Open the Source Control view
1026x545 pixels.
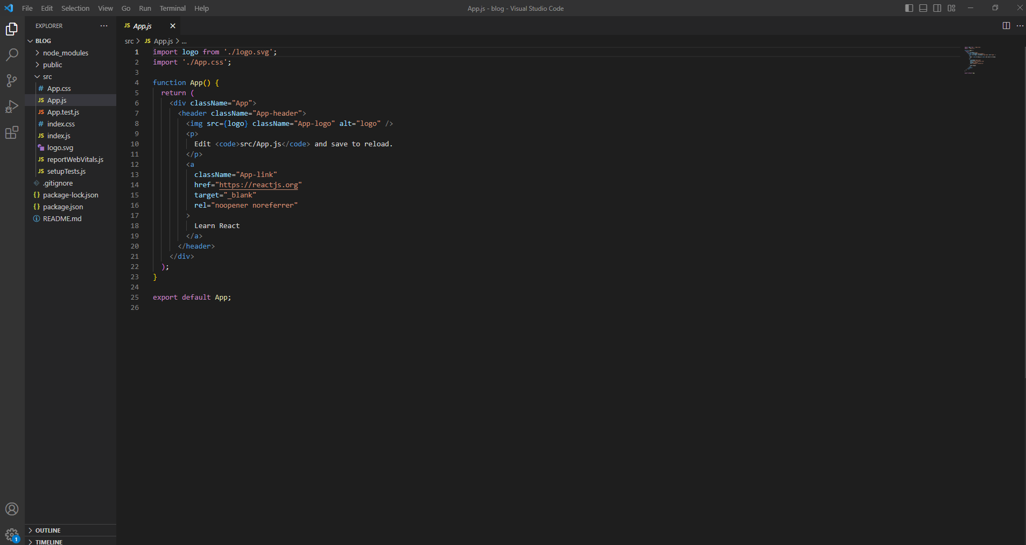[12, 81]
